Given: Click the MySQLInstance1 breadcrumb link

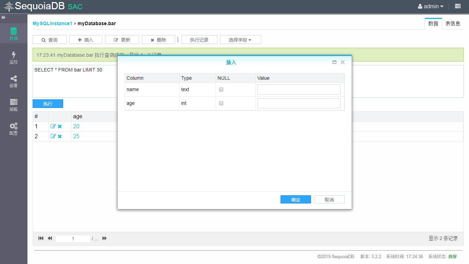Looking at the screenshot, I should (52, 23).
